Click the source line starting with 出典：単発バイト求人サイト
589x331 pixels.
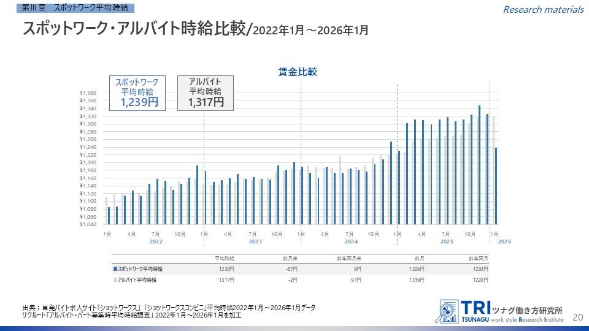click(169, 308)
